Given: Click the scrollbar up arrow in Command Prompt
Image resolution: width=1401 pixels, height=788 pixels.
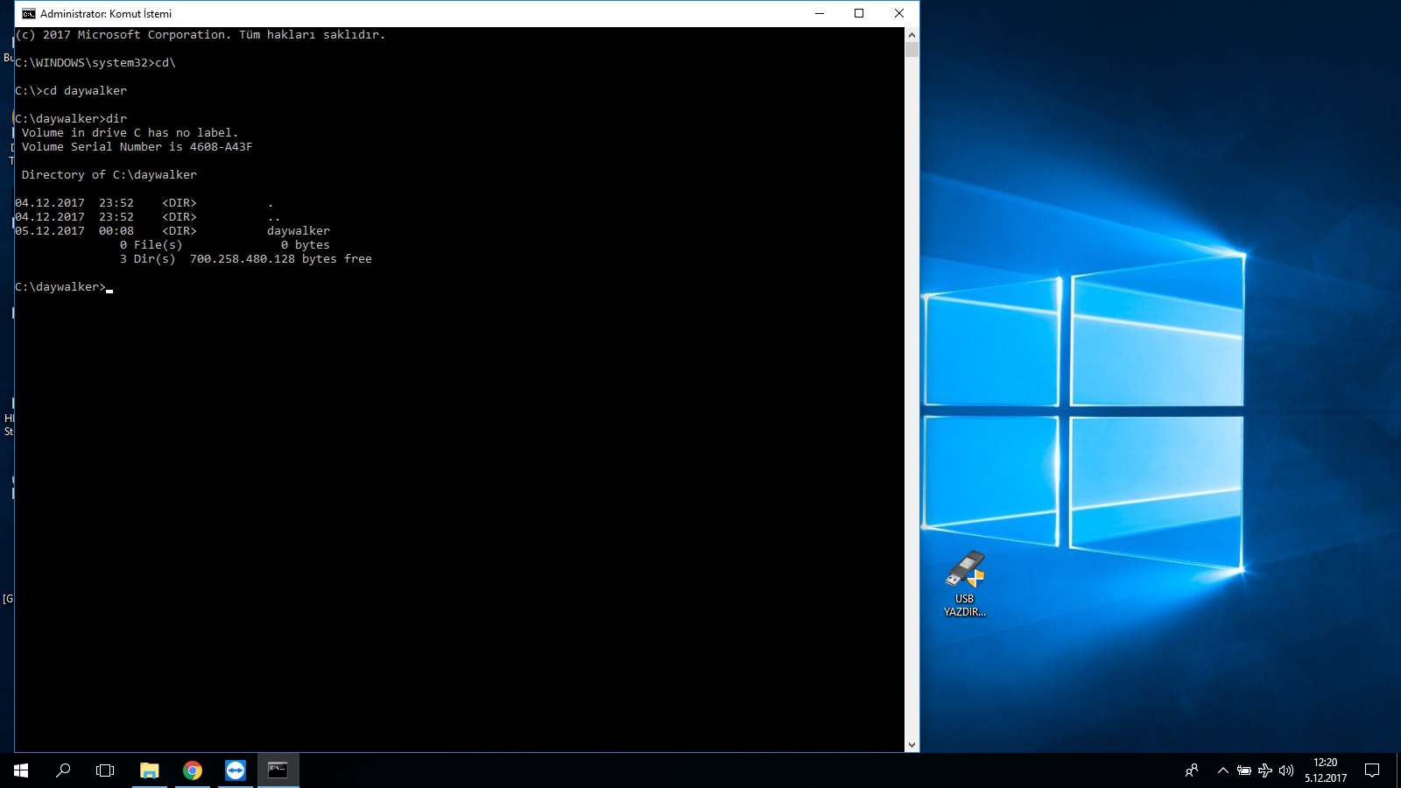Looking at the screenshot, I should pos(912,35).
